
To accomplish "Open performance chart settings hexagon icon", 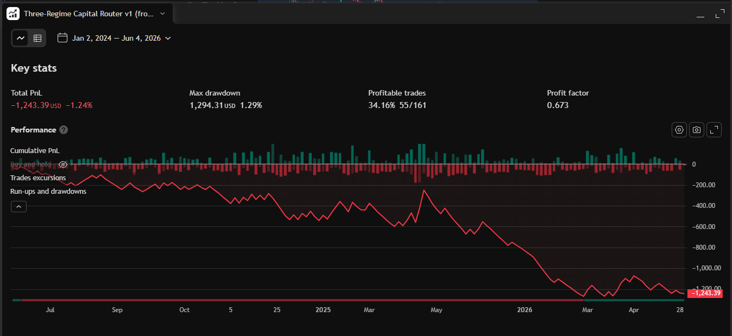I will tap(679, 130).
